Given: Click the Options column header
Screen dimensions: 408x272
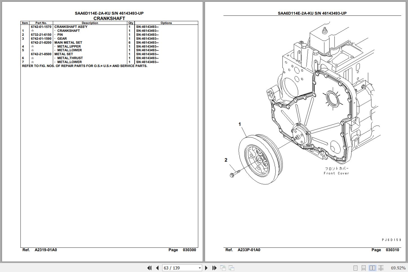Looking at the screenshot, I should [x=166, y=23].
